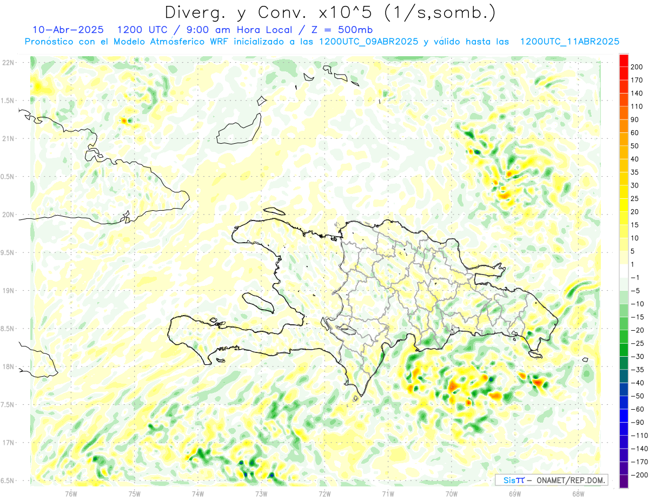Click the orange swatch between 90 and 60
Image resolution: width=649 pixels, height=501 pixels.
pyautogui.click(x=624, y=126)
